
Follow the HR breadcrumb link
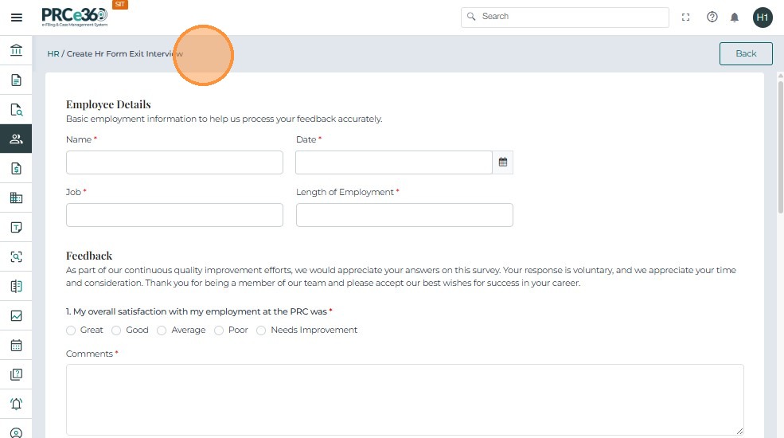click(x=53, y=54)
